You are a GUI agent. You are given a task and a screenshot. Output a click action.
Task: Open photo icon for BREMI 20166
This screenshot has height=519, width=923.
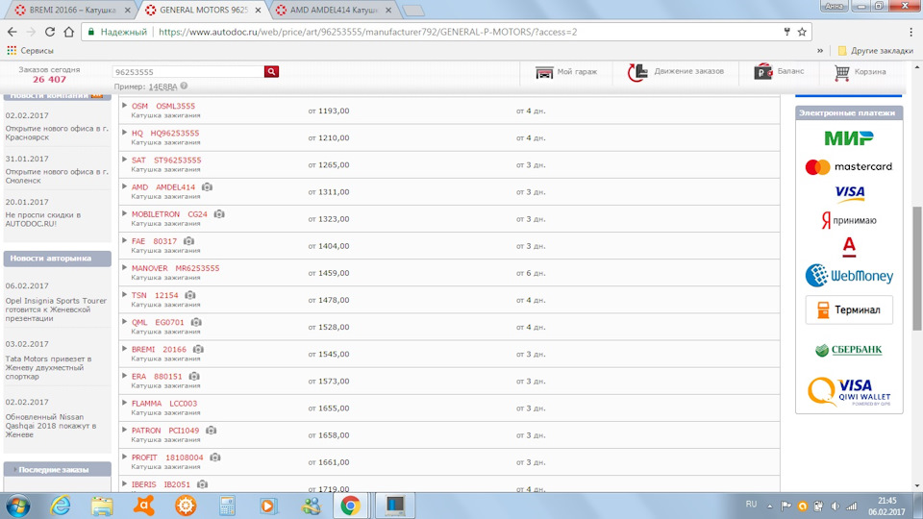198,350
